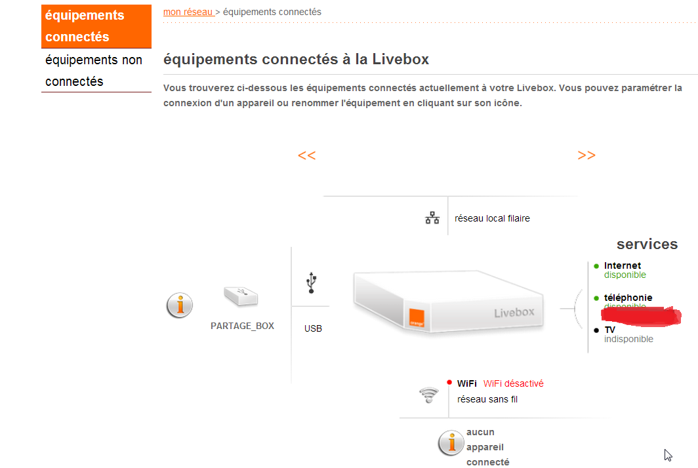Click the Livebox device image
The image size is (698, 468).
coord(449,302)
